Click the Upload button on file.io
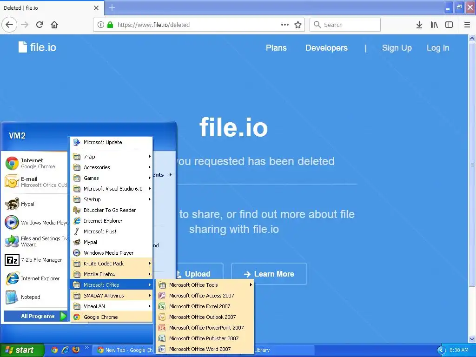The height and width of the screenshot is (357, 476). pyautogui.click(x=200, y=274)
